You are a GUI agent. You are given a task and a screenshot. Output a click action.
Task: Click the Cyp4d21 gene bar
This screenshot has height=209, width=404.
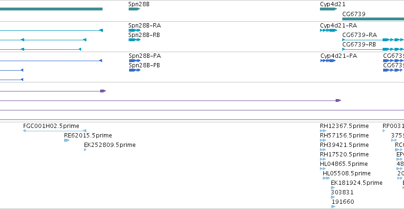coord(329,9)
